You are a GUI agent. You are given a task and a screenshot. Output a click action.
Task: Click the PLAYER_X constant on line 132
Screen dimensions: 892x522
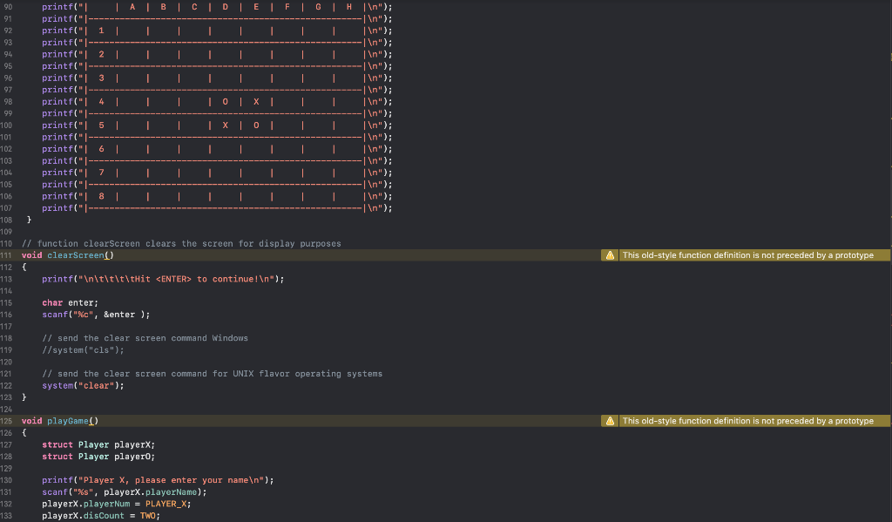[x=168, y=503]
